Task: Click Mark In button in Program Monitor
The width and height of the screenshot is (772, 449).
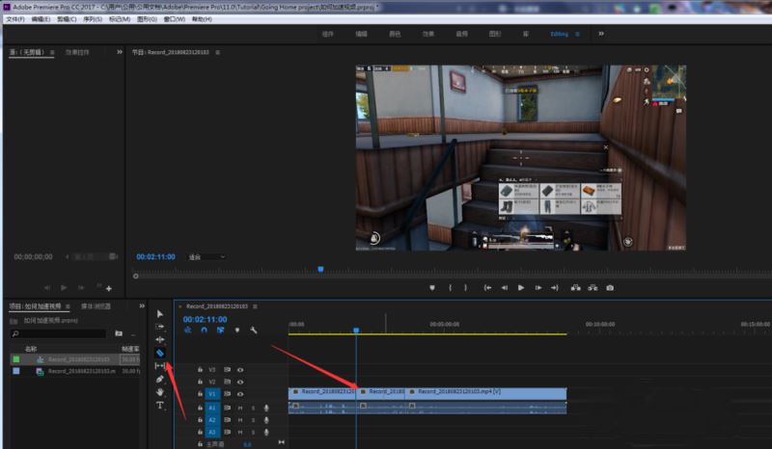Action: pos(450,288)
